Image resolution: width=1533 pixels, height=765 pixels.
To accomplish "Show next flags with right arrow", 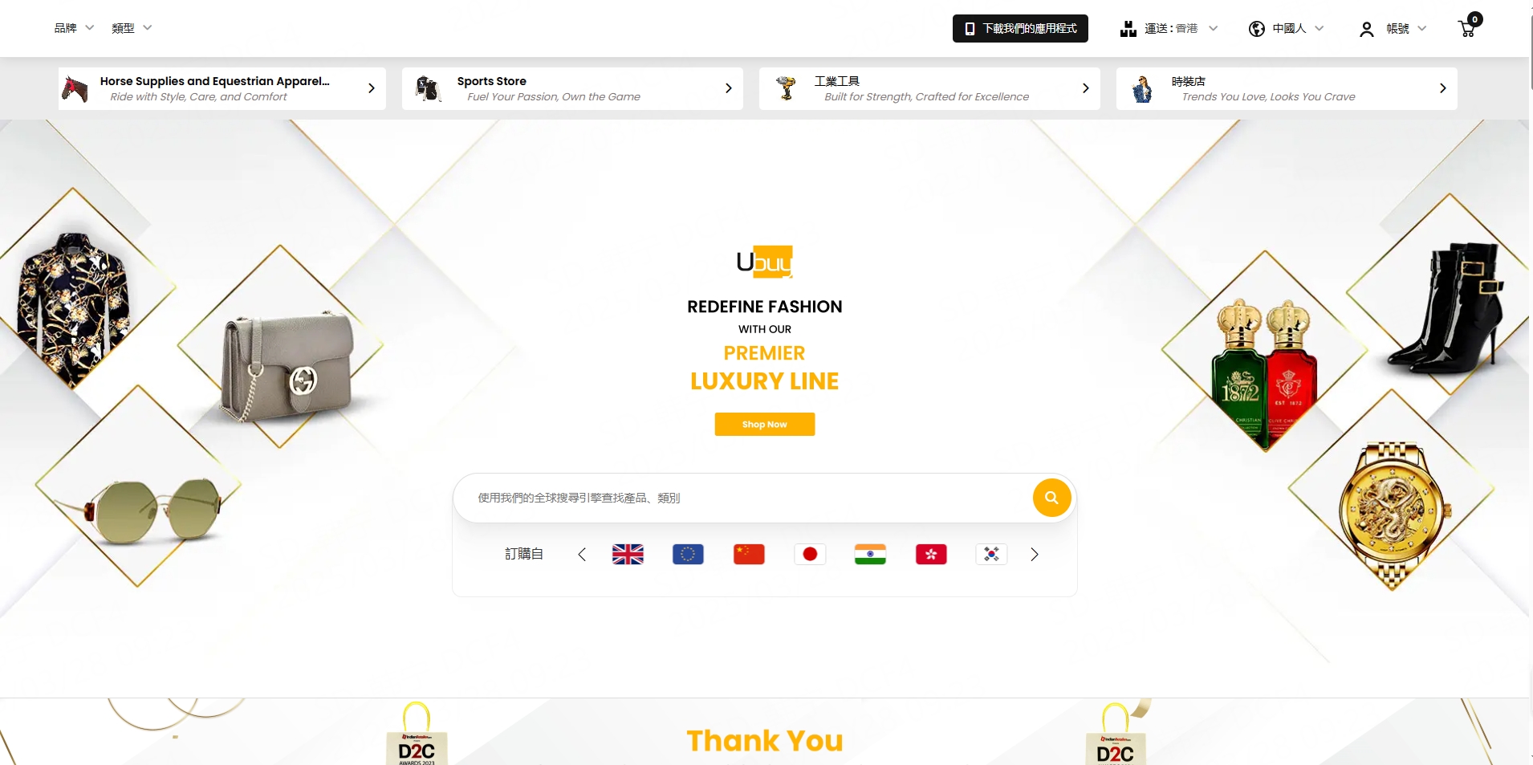I will [1035, 554].
